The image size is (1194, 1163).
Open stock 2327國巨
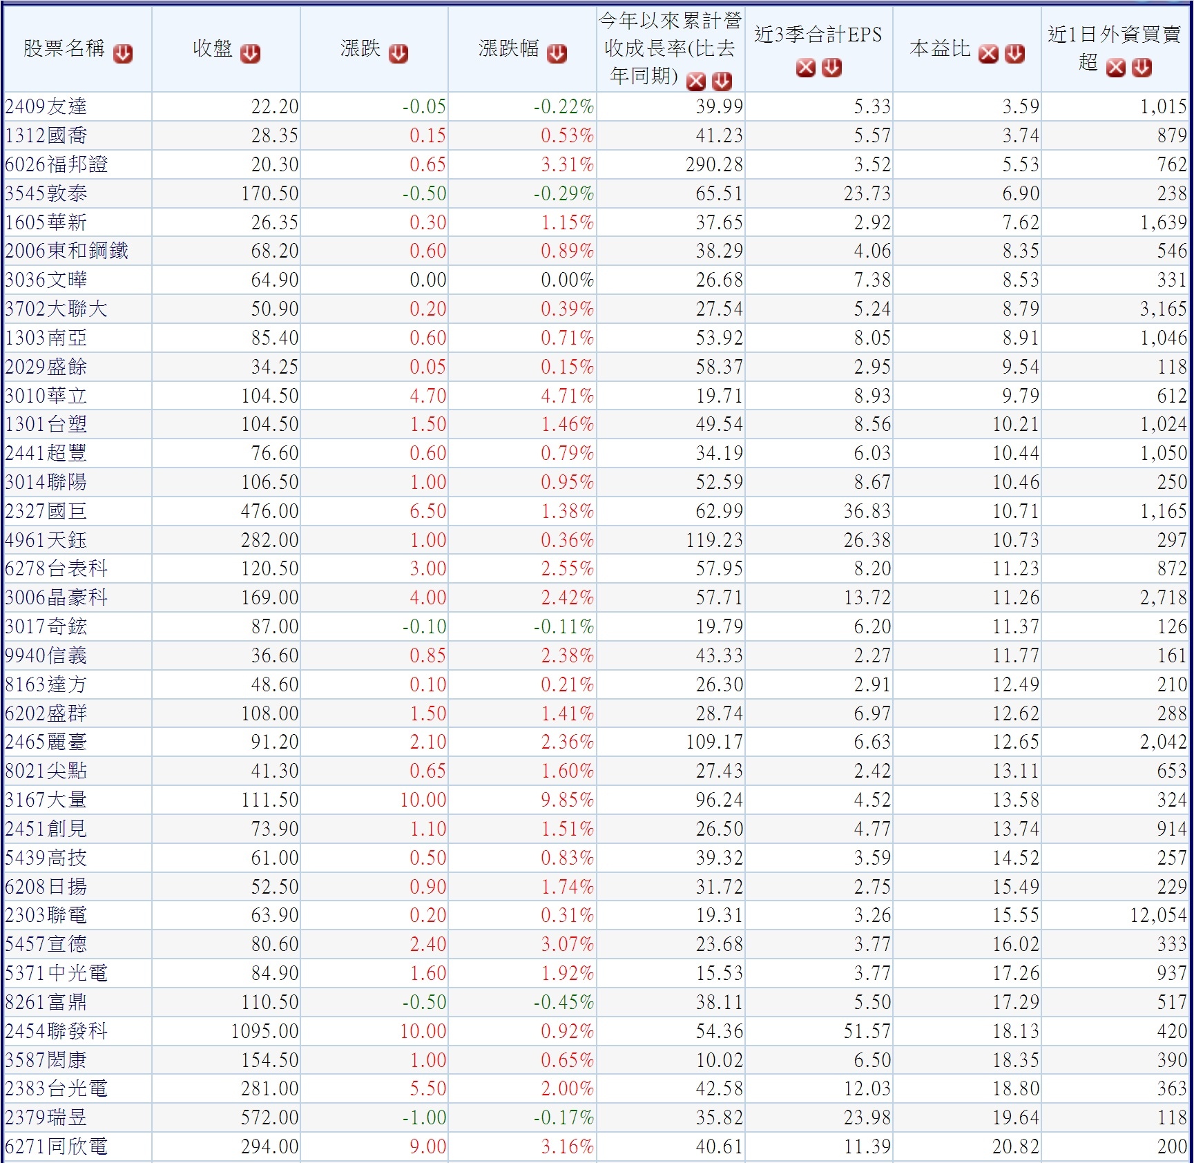(x=46, y=511)
